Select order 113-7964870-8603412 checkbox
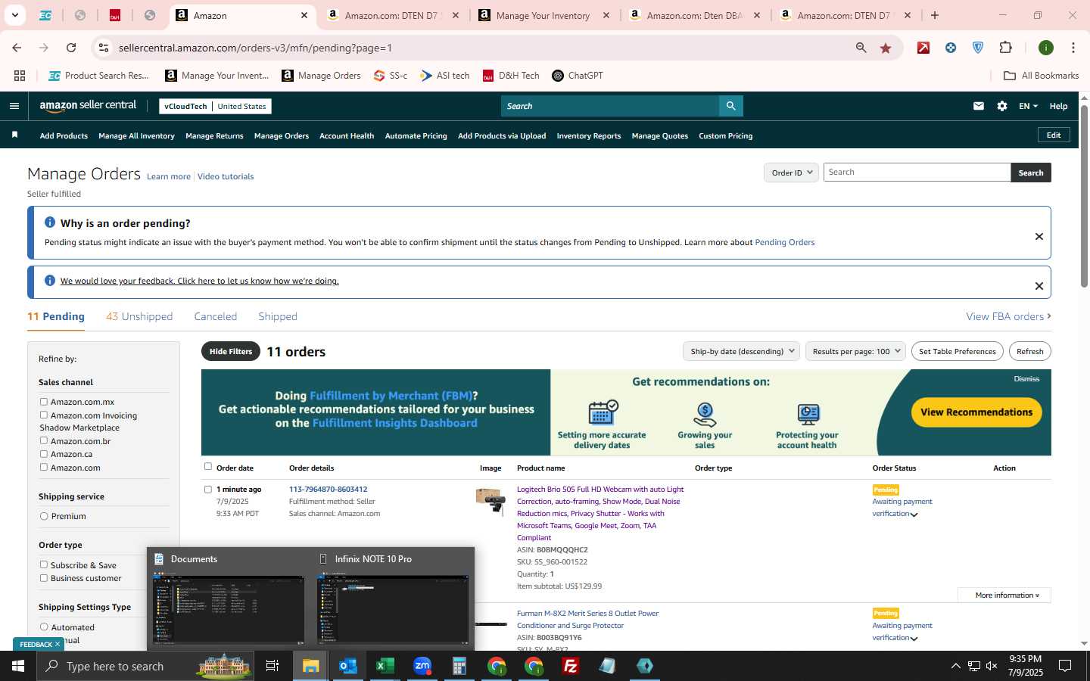Viewport: 1090px width, 681px height. 208,490
